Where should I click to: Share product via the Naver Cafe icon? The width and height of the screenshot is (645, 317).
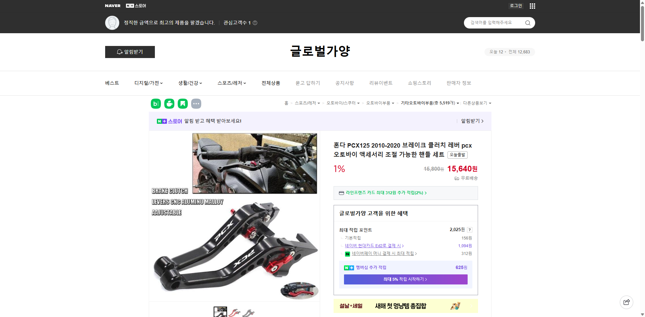pos(169,104)
